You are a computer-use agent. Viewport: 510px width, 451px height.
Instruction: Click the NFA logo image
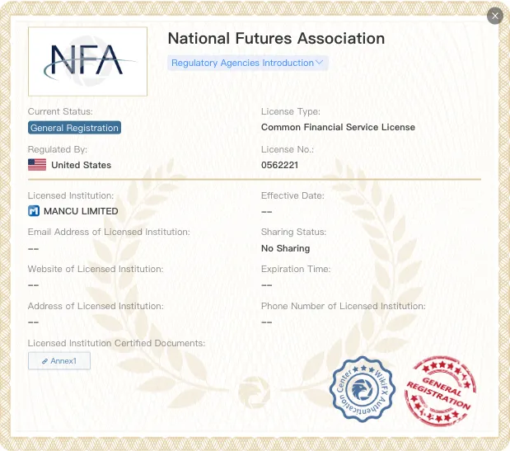[88, 62]
